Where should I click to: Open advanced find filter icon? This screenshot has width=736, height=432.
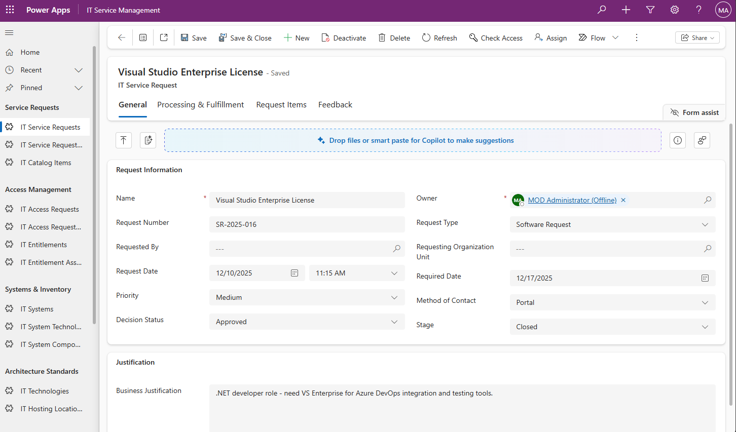pyautogui.click(x=650, y=10)
